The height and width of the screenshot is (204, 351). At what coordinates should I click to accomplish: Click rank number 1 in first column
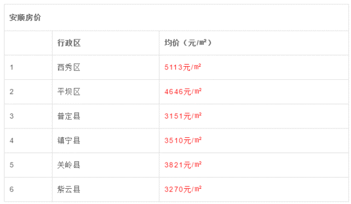click(x=11, y=67)
